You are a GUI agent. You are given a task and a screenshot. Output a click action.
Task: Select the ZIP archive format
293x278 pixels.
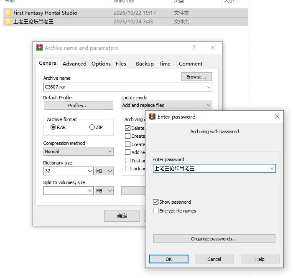pyautogui.click(x=92, y=127)
